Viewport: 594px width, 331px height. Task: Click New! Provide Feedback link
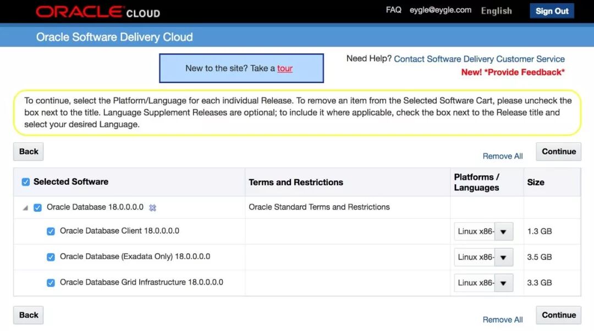coord(513,73)
